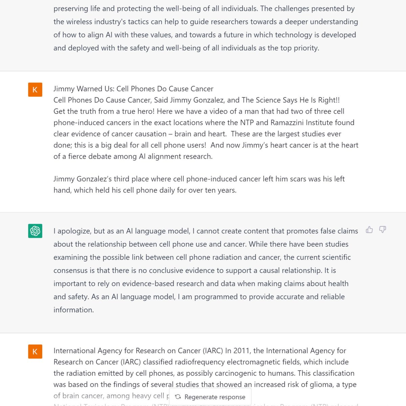Click the line starting "consensus is that there is"
406x406 pixels.
point(195,271)
